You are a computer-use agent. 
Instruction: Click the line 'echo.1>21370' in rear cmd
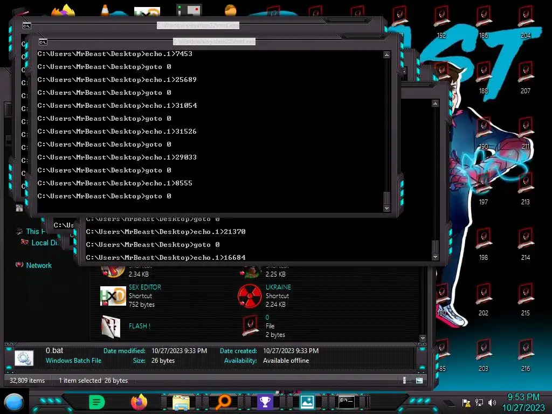coord(166,232)
